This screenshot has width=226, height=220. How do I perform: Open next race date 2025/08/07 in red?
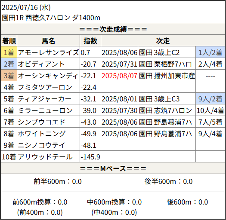pyautogui.click(x=119, y=76)
